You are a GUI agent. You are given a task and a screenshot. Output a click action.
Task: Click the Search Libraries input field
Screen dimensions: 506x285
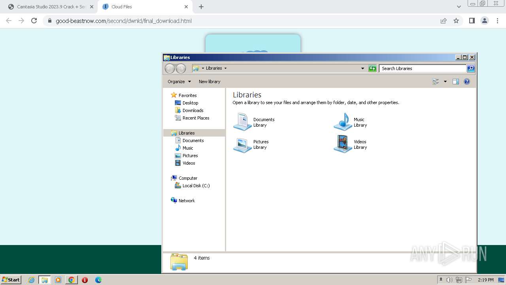423,68
